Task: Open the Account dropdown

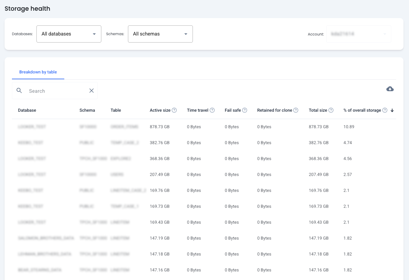Action: pyautogui.click(x=359, y=34)
